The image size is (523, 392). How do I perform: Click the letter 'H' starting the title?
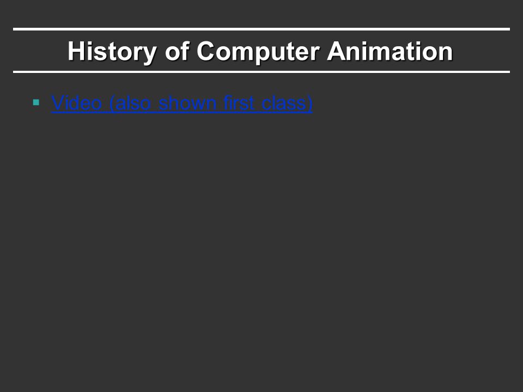75,51
